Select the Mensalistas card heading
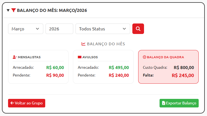 pyautogui.click(x=29, y=57)
